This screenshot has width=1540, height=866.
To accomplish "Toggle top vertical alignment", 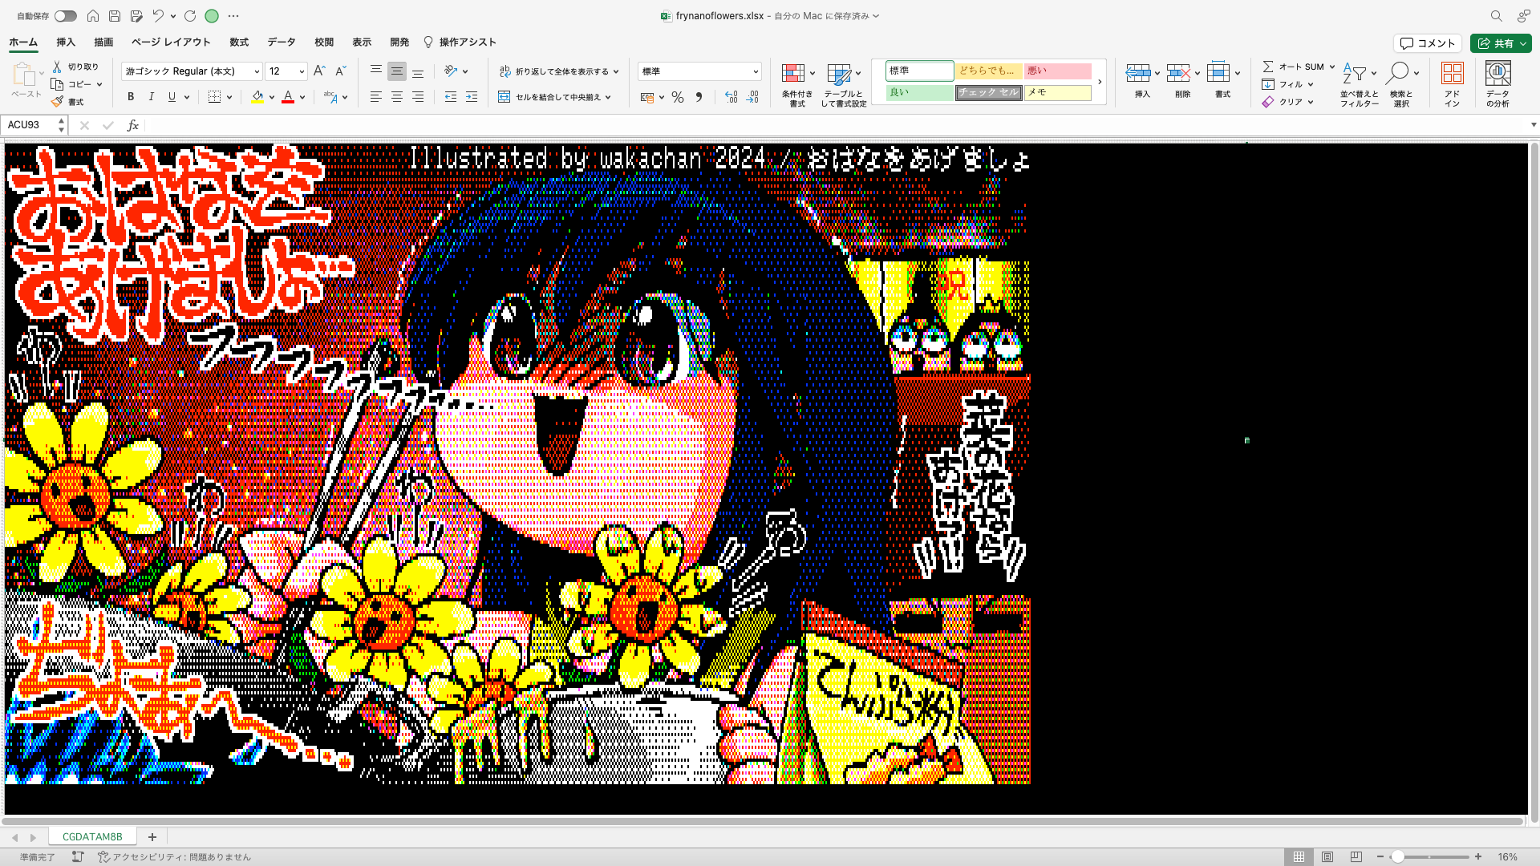I will click(x=375, y=71).
